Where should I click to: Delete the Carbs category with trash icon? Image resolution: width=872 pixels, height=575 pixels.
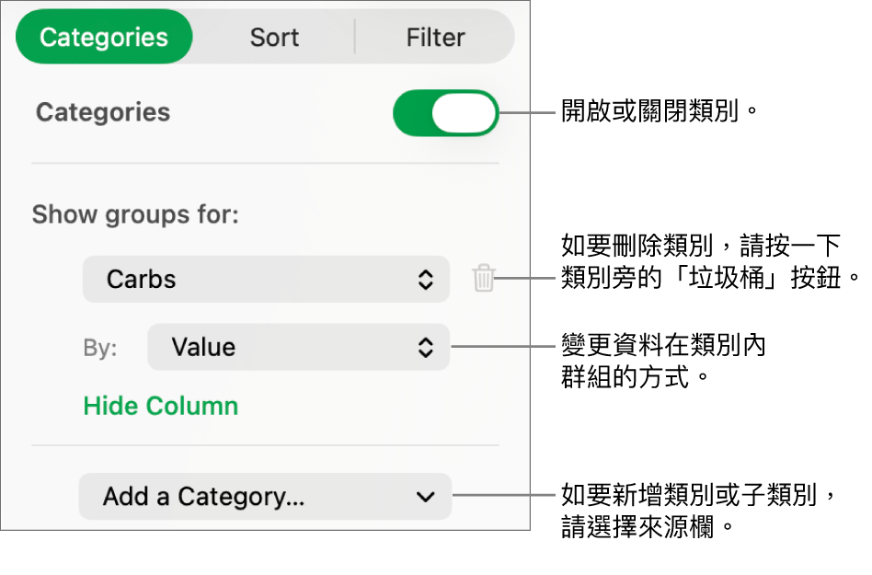pos(484,279)
